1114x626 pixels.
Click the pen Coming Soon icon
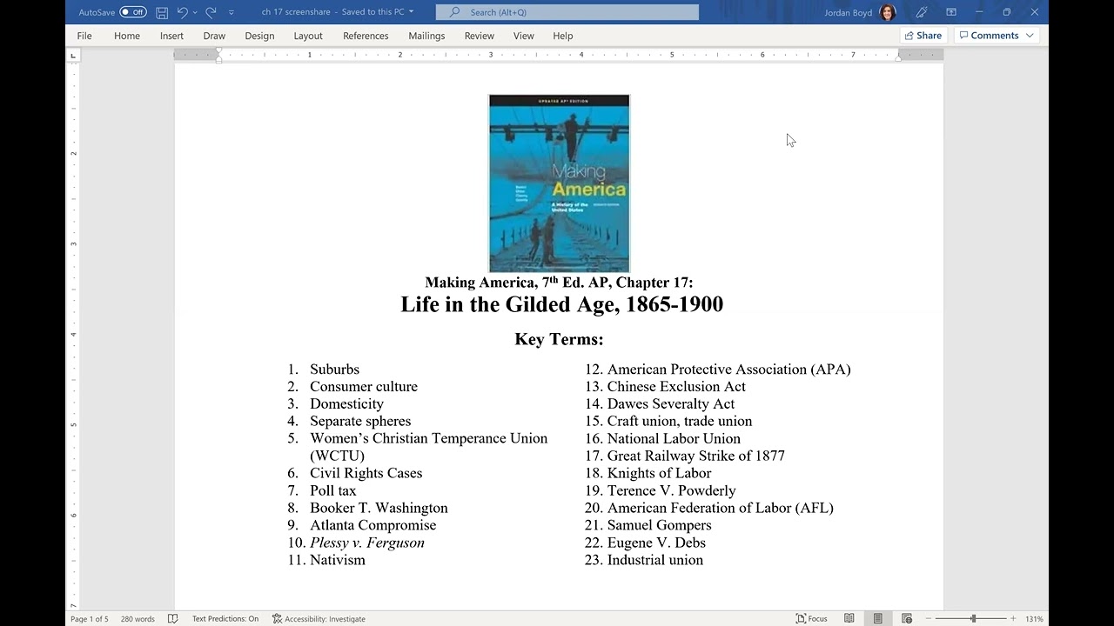(x=922, y=12)
